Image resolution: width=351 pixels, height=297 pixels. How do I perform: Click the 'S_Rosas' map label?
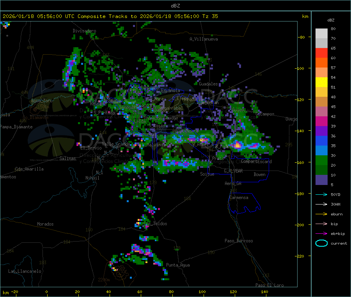coord(157,126)
